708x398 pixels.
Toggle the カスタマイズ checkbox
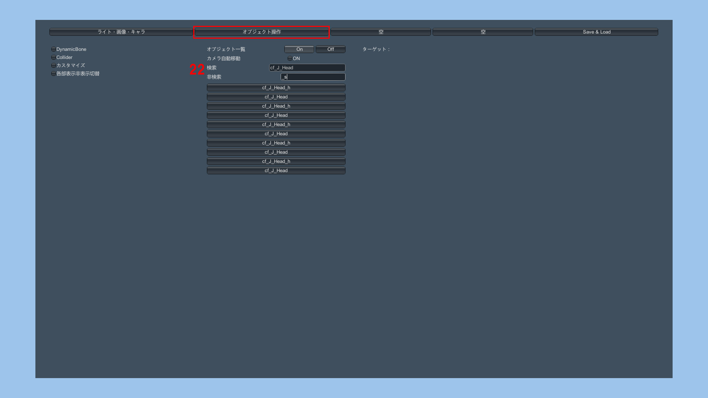click(x=53, y=65)
